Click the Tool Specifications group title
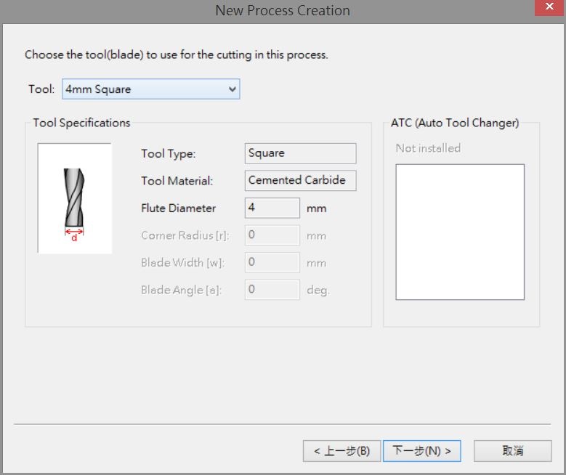 (x=81, y=123)
